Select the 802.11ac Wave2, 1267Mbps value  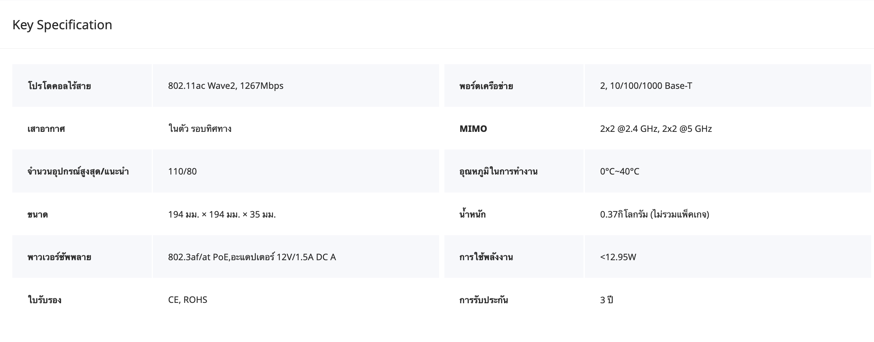[x=226, y=86]
